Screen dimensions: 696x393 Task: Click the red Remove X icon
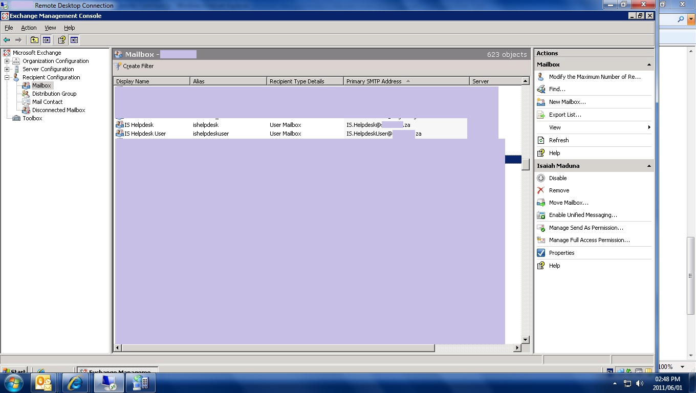(541, 190)
